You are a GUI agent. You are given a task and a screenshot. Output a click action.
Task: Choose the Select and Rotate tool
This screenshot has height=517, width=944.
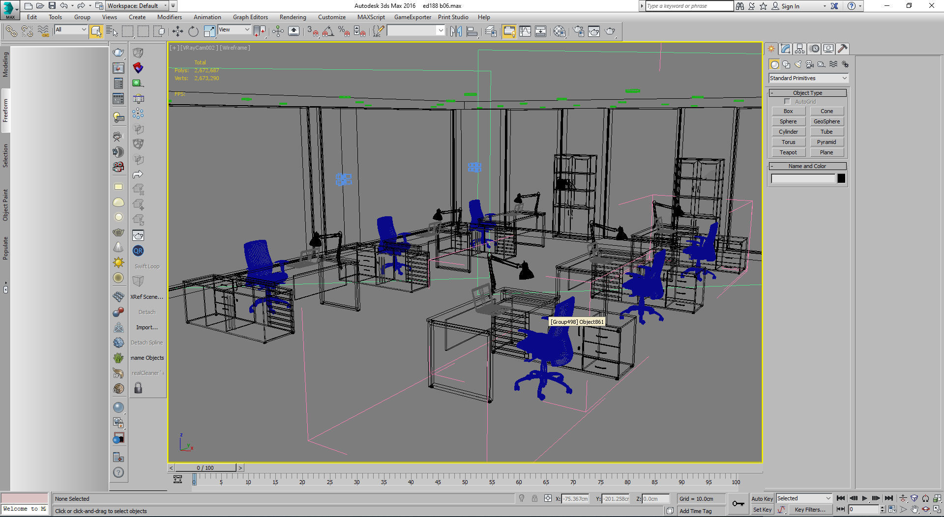tap(193, 31)
